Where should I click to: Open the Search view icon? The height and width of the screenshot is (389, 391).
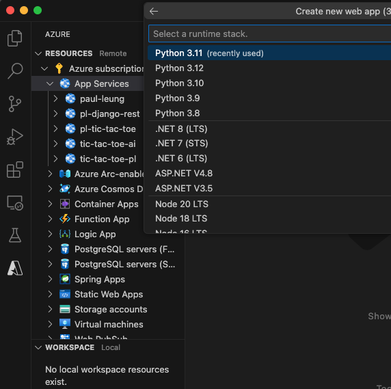15,71
